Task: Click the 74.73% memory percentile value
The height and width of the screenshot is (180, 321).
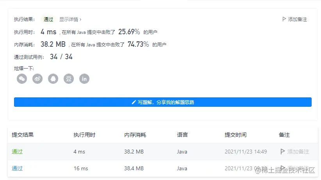Action: point(138,44)
